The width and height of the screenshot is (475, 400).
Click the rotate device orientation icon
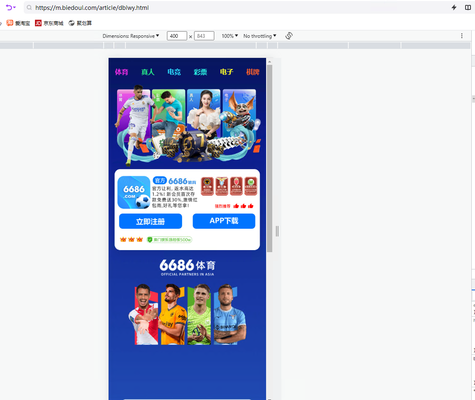tap(289, 36)
